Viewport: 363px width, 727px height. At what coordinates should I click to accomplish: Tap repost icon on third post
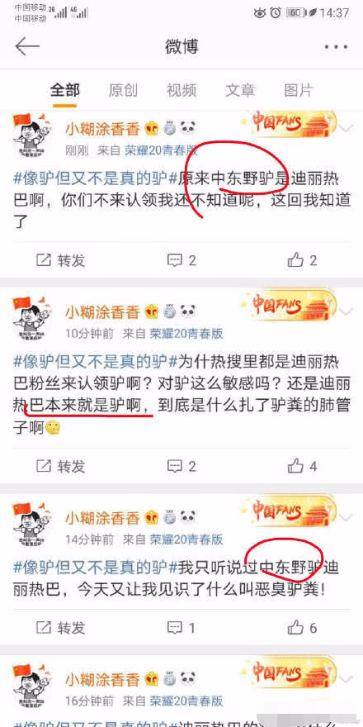click(44, 628)
